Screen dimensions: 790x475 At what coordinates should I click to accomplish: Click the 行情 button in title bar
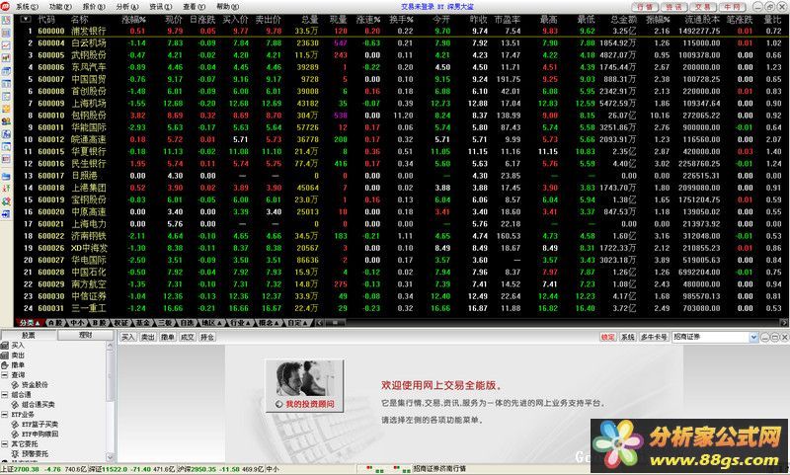[x=645, y=7]
